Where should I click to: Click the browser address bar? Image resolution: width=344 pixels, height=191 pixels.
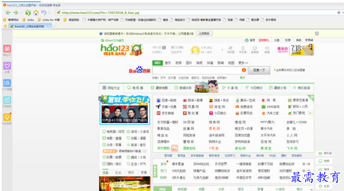195,13
